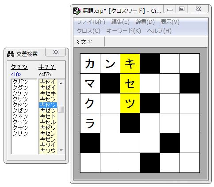Select キセト in the キ?? list
This screenshot has height=187, width=214.
tap(48, 116)
